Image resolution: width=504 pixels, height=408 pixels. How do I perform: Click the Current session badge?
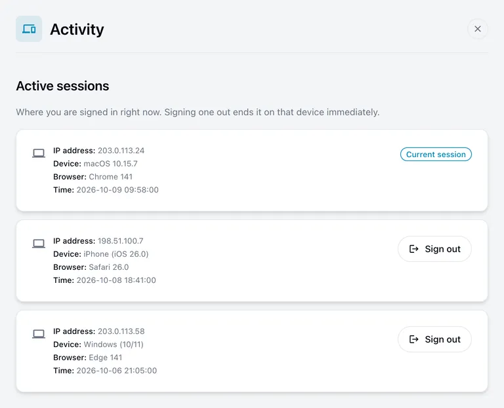click(x=436, y=155)
